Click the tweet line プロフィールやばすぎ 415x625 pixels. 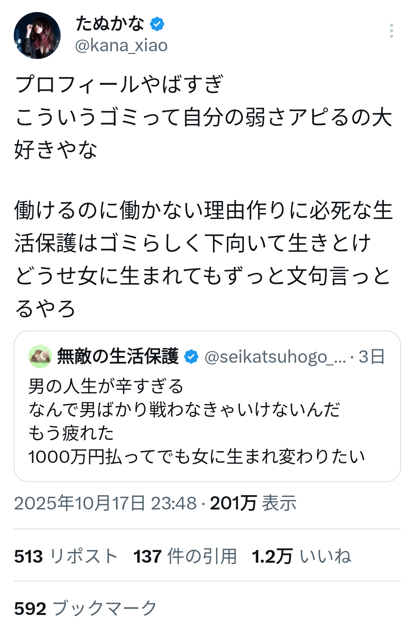pyautogui.click(x=119, y=84)
